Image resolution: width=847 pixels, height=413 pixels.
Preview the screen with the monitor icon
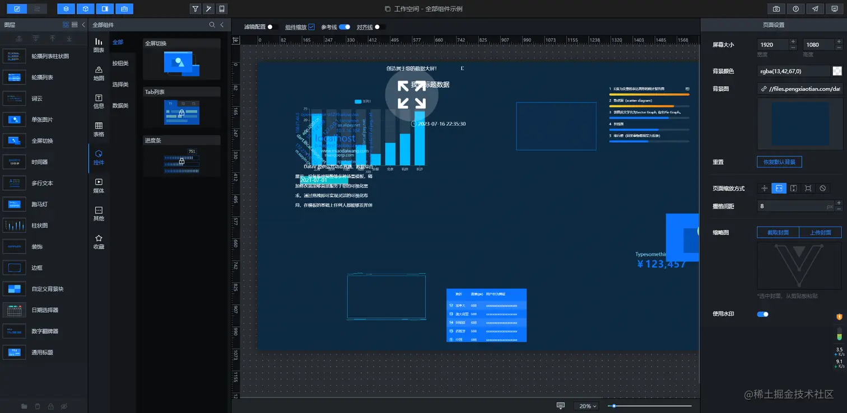pyautogui.click(x=834, y=8)
